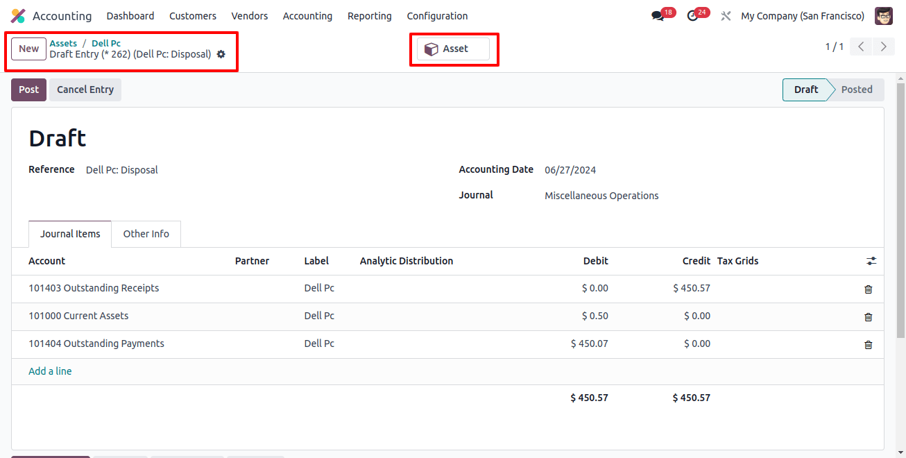This screenshot has height=458, width=906.
Task: Open the column options adjust icon
Action: [x=871, y=261]
